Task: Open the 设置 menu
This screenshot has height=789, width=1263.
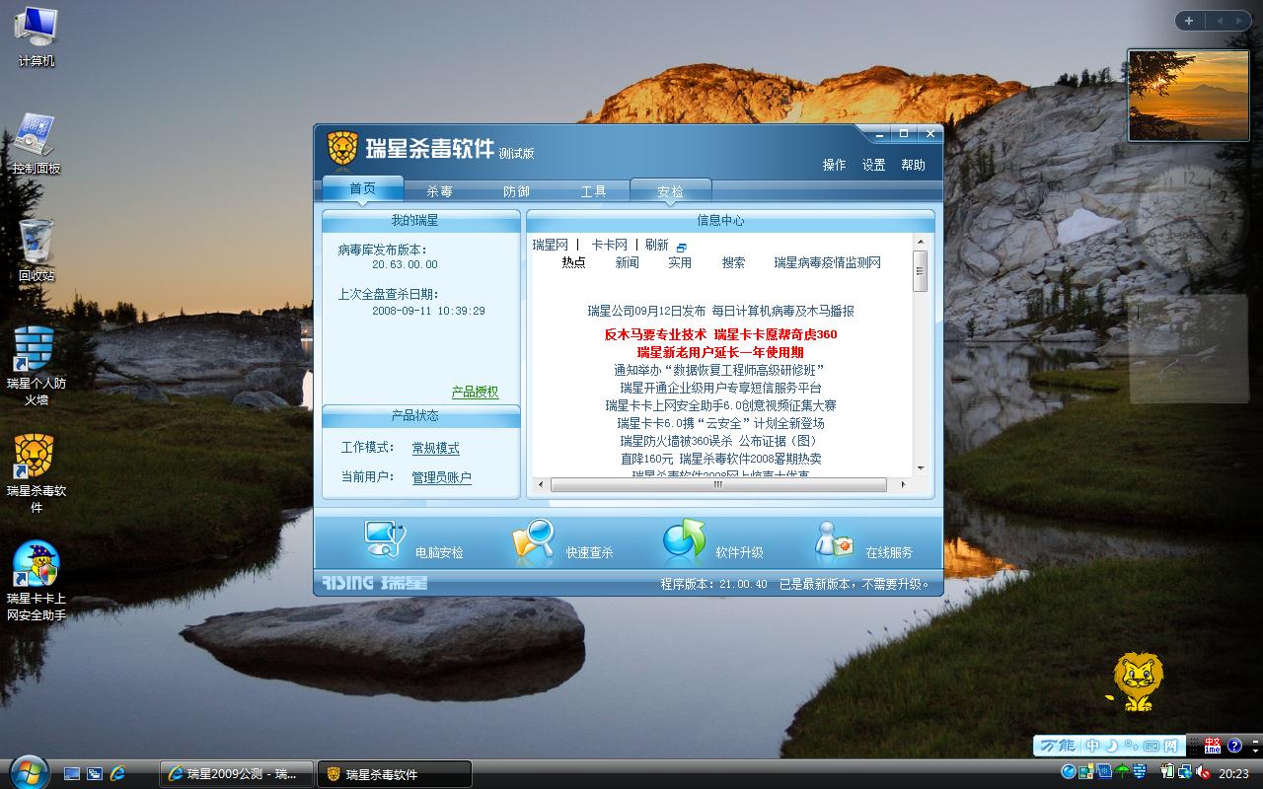Action: click(873, 165)
